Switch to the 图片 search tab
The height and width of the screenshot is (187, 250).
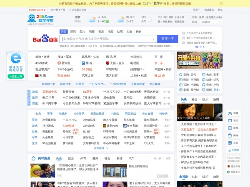(x=82, y=32)
